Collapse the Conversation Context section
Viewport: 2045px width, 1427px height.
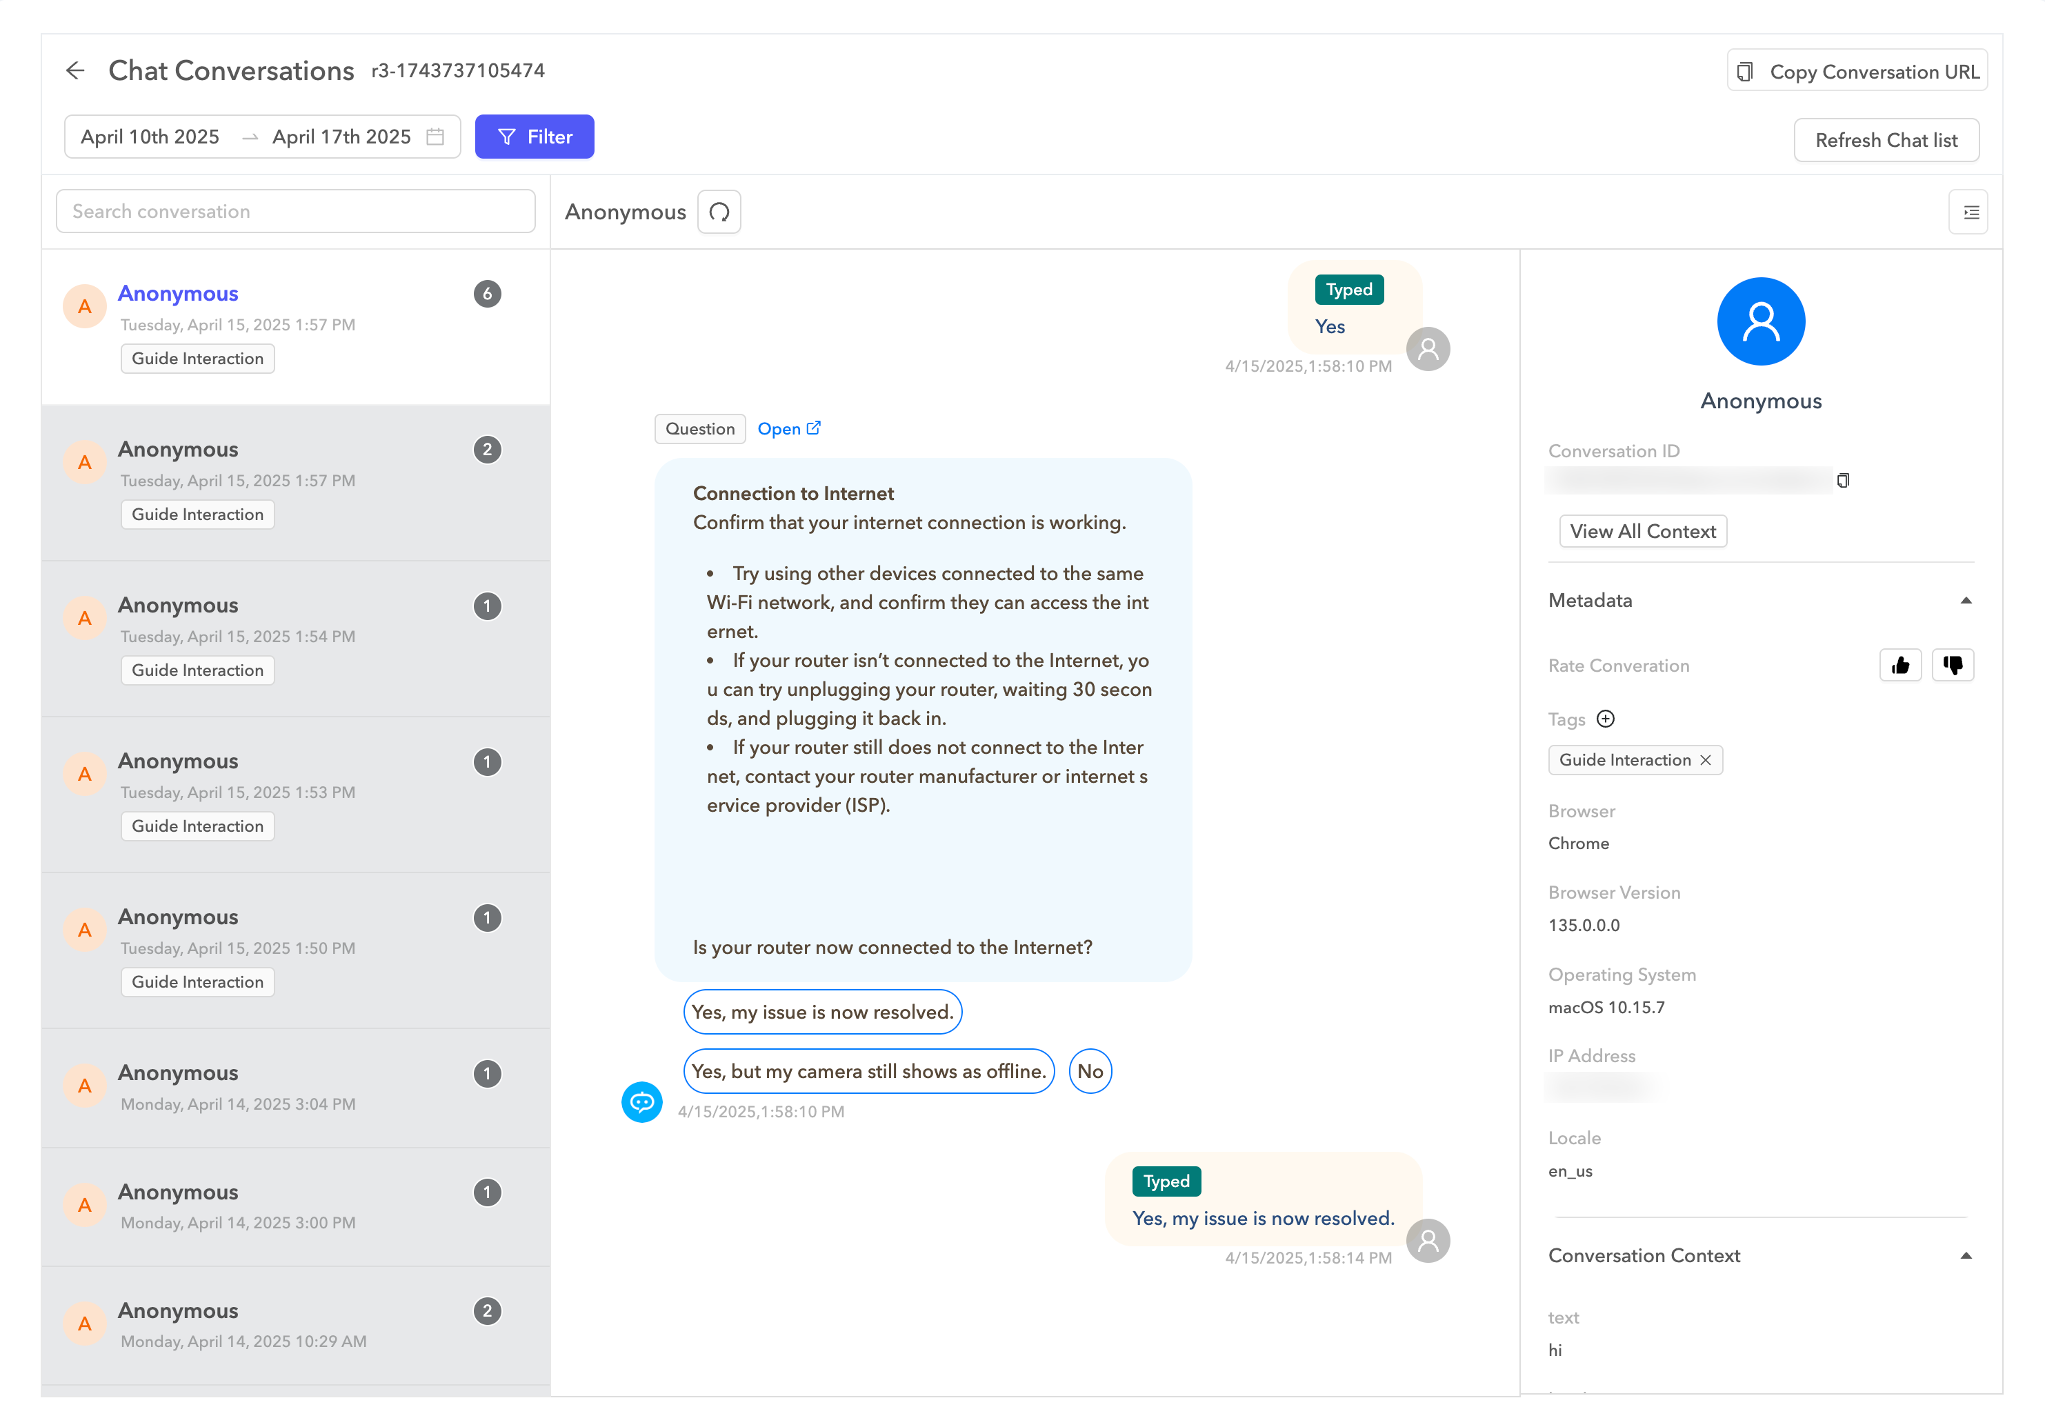(x=1966, y=1255)
